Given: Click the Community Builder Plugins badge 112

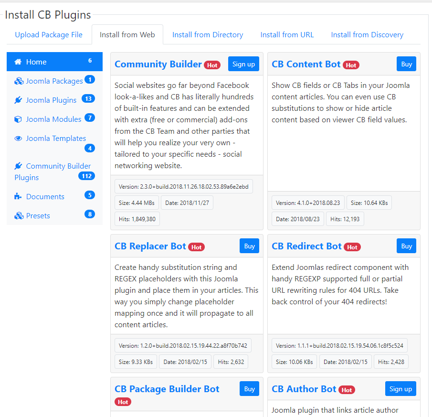Looking at the screenshot, I should [86, 176].
